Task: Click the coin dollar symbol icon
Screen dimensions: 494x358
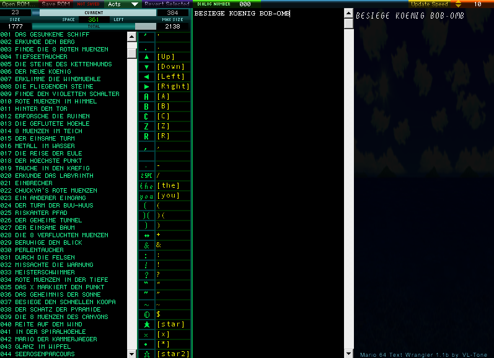Action: pos(146,315)
